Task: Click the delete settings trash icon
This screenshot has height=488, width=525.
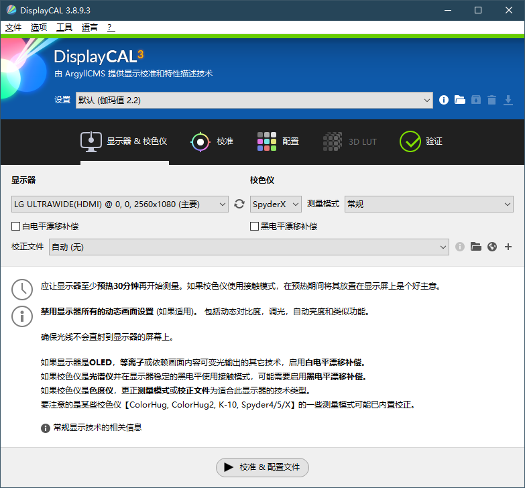Action: [x=492, y=100]
